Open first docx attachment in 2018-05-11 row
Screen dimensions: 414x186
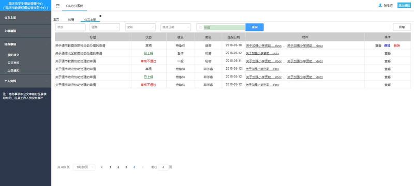click(x=264, y=61)
